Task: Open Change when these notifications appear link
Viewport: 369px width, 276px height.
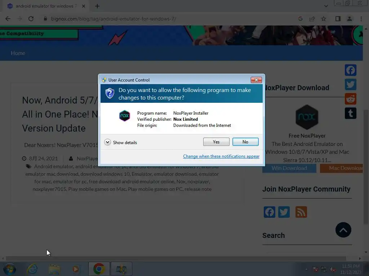Action: [x=221, y=156]
